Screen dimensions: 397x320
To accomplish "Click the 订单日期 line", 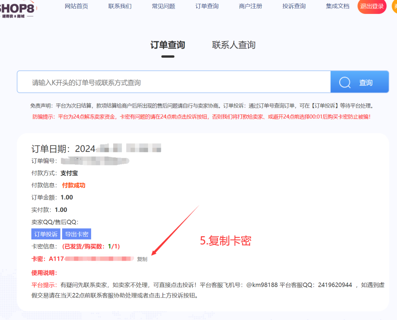I will pyautogui.click(x=96, y=148).
